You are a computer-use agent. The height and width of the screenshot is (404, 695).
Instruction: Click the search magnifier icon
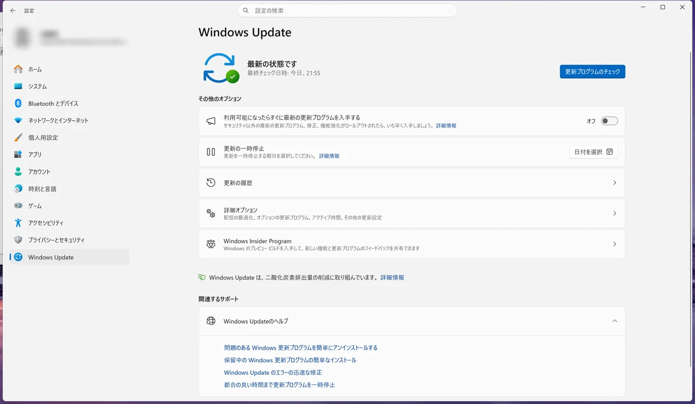[x=246, y=10]
